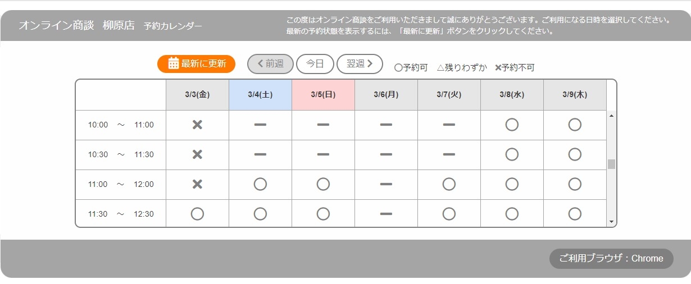Jump to today with 今日 button
The width and height of the screenshot is (691, 284).
(315, 64)
